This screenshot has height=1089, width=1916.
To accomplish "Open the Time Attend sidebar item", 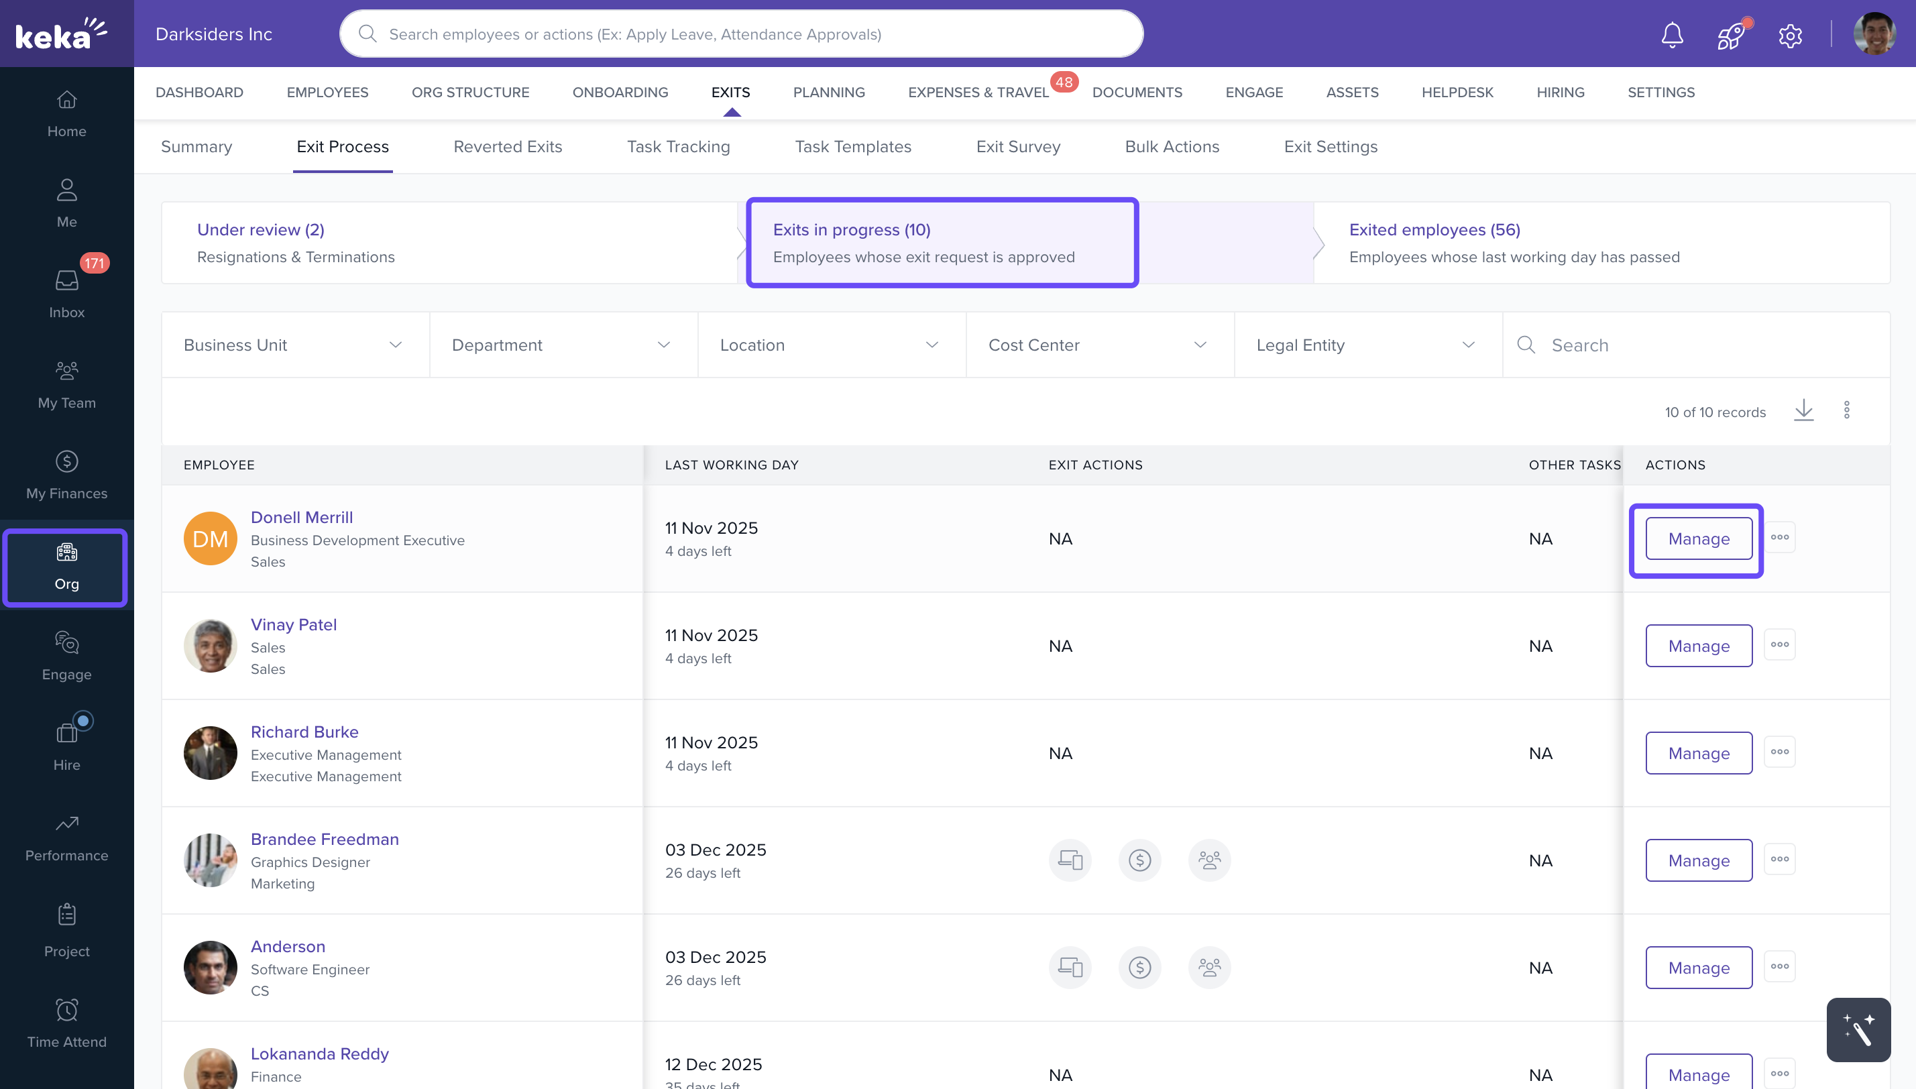I will (66, 1023).
